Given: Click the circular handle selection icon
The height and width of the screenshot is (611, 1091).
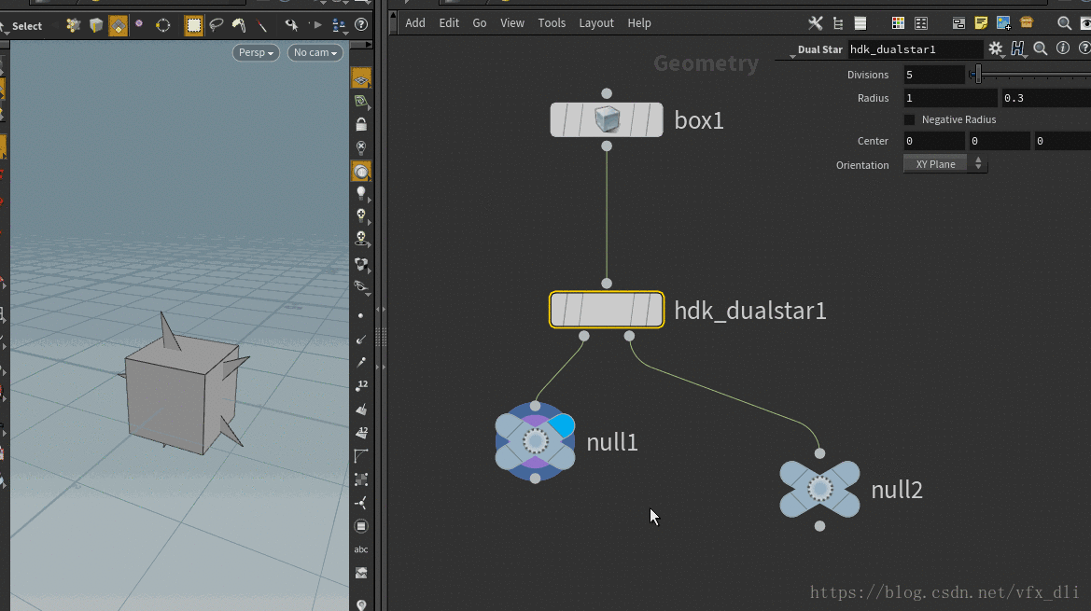Looking at the screenshot, I should click(162, 26).
